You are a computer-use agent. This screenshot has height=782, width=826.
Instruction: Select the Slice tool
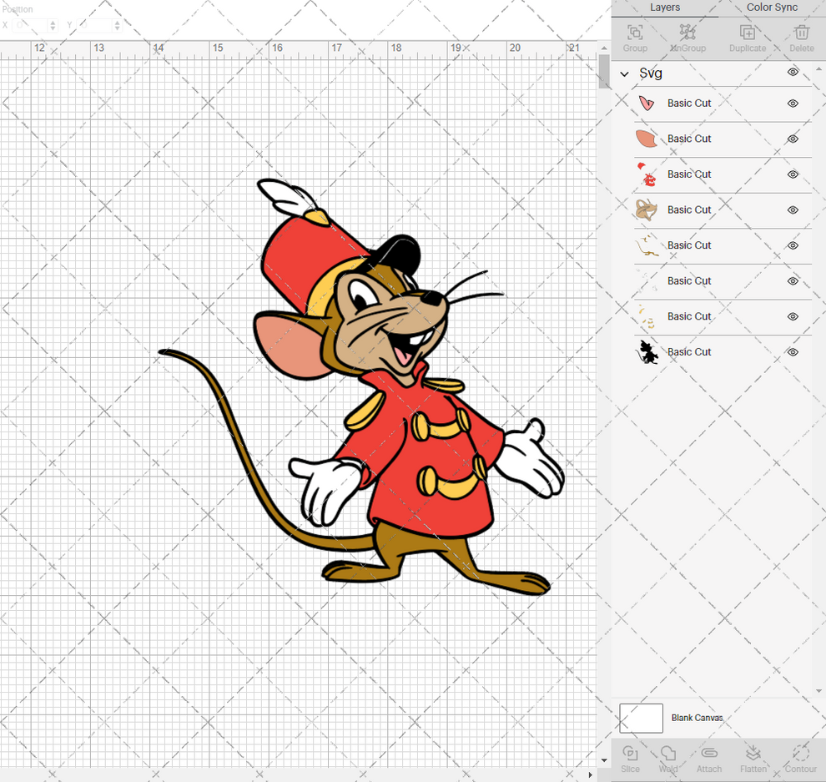[x=630, y=759]
